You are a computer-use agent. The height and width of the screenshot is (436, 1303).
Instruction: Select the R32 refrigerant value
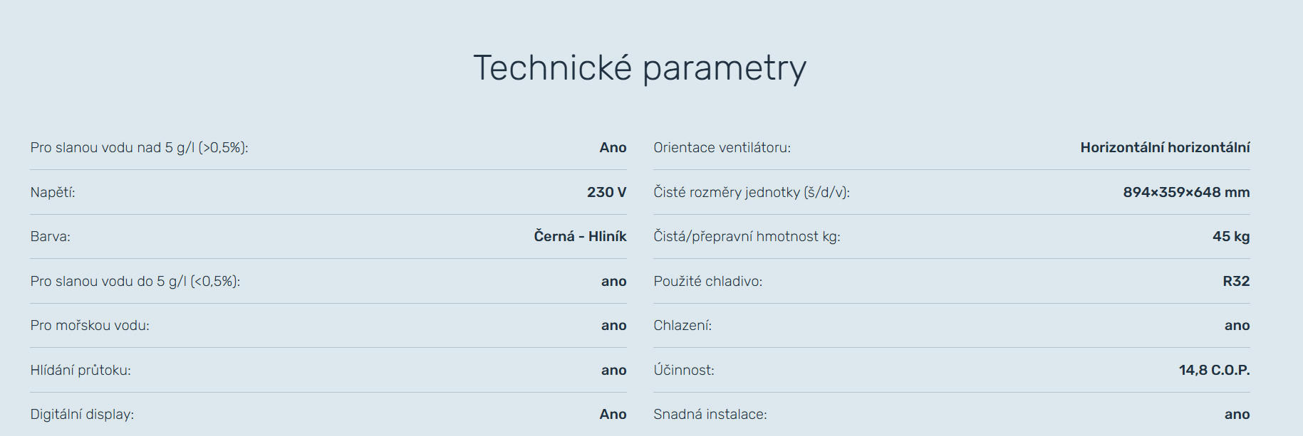click(x=1236, y=282)
